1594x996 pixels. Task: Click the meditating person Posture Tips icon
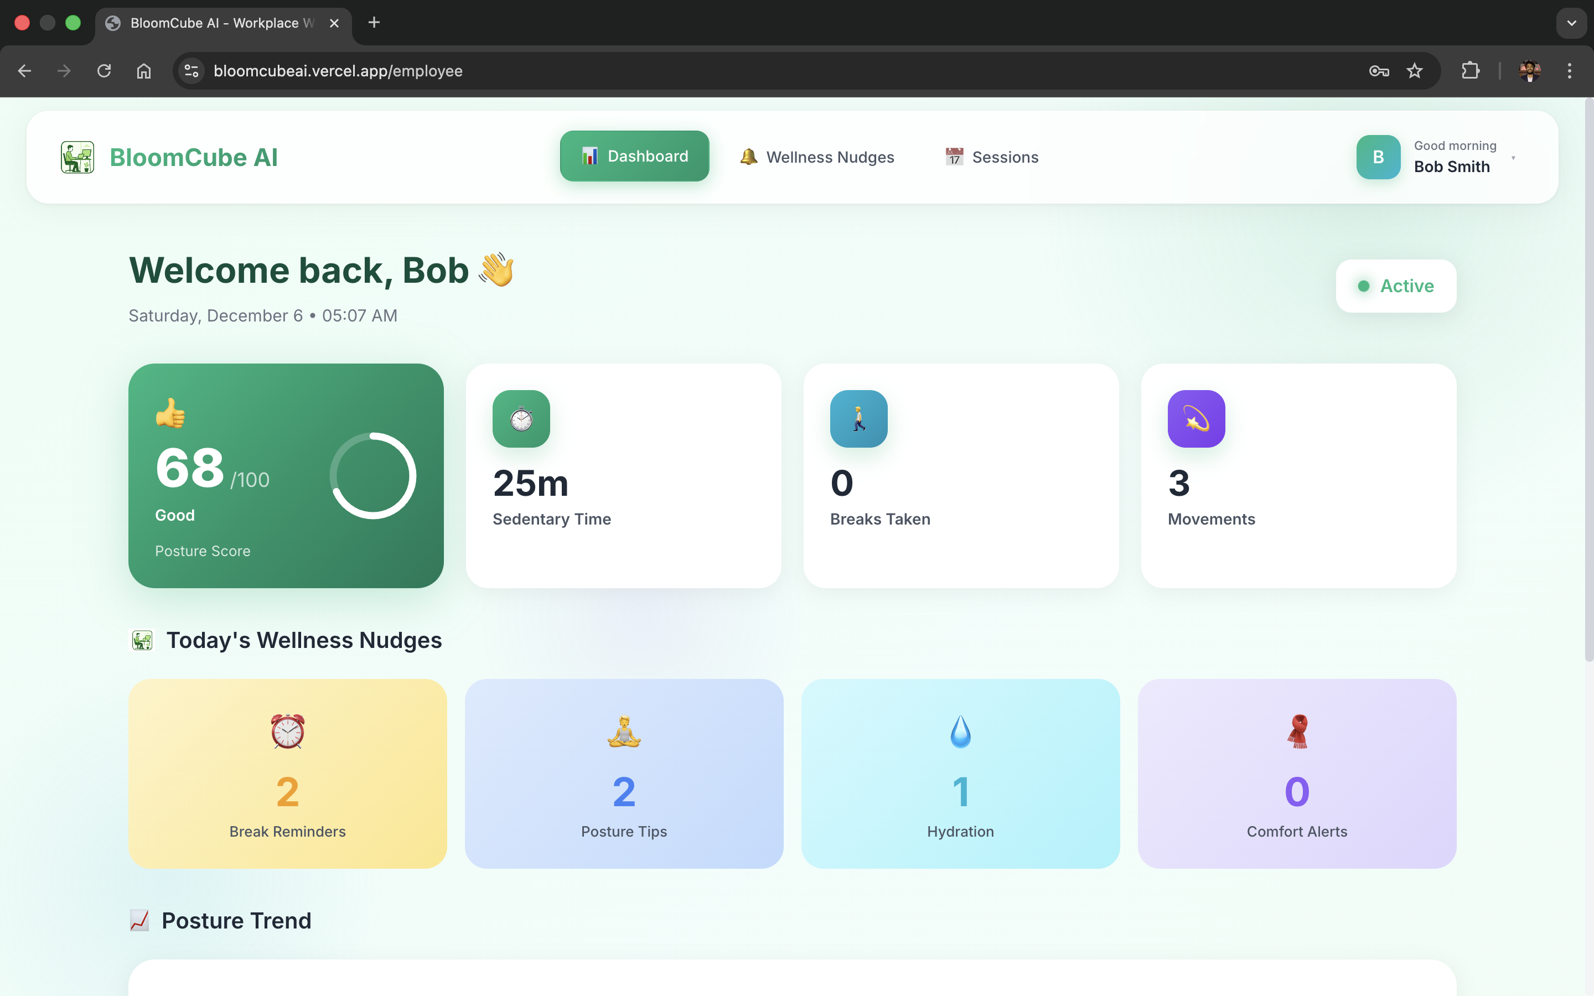(624, 731)
